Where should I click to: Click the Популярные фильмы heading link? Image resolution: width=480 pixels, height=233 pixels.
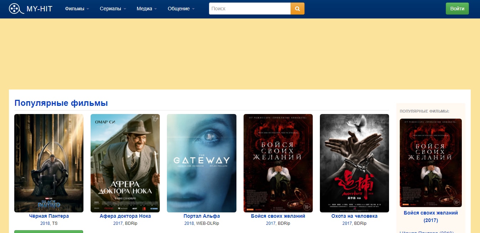coord(61,103)
